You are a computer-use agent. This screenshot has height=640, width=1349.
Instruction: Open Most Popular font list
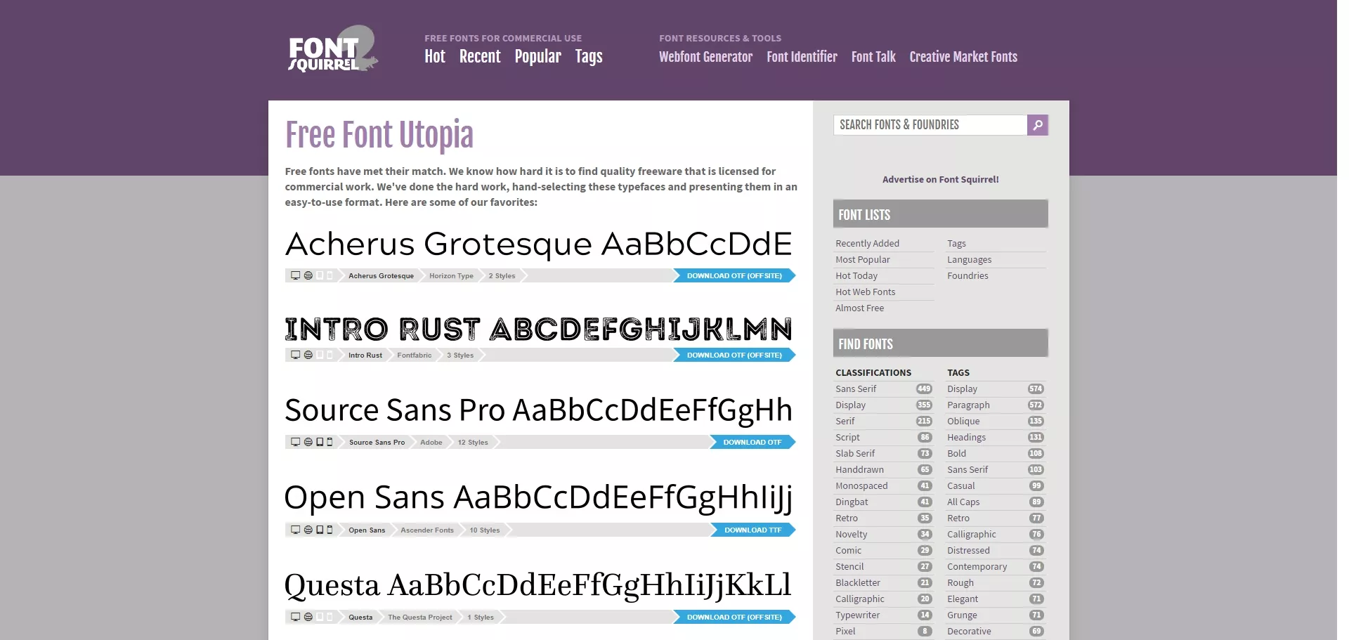(x=863, y=259)
